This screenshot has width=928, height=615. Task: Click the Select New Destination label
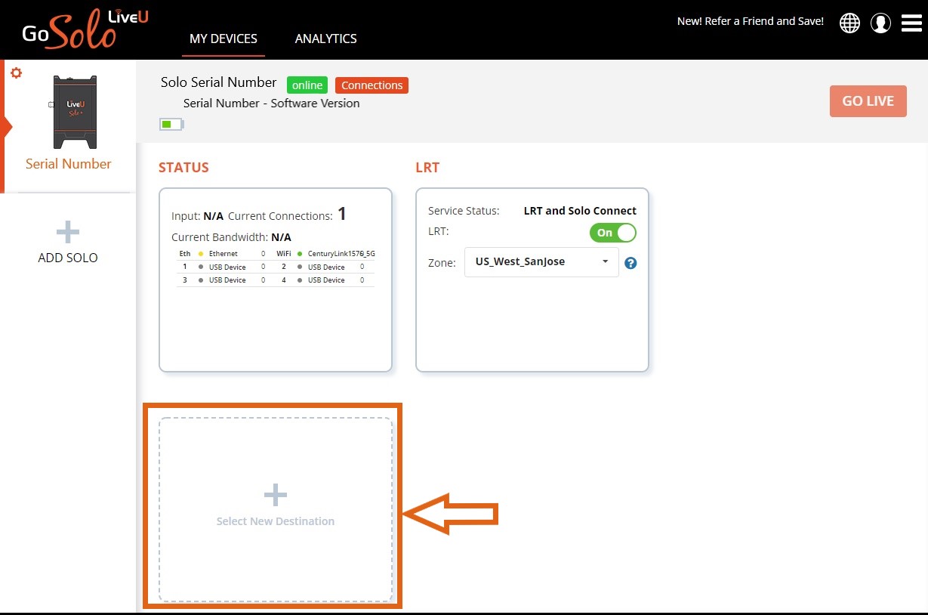coord(276,521)
